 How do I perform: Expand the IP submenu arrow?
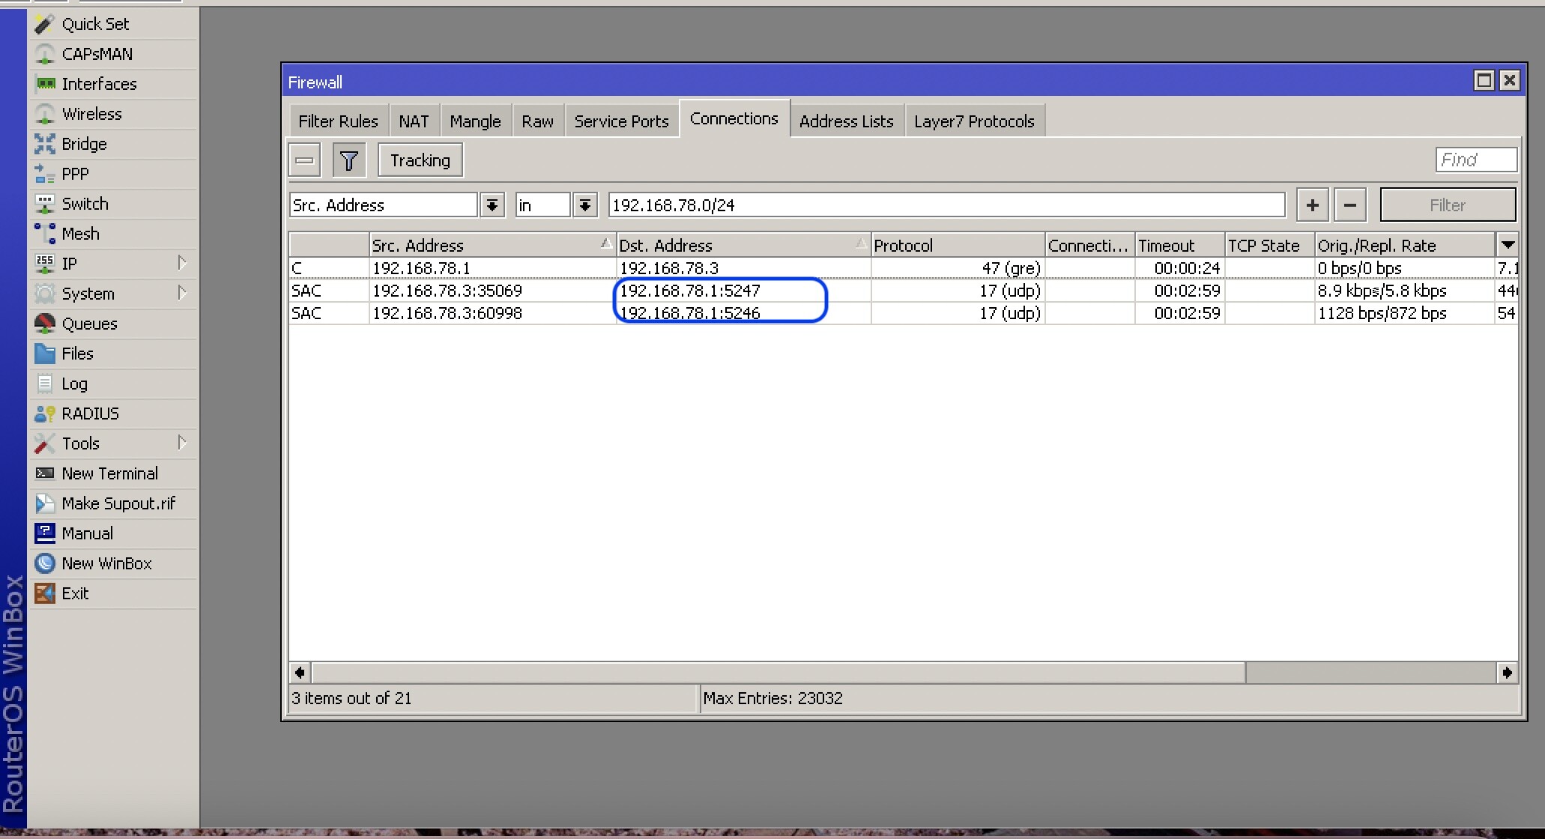pos(182,263)
